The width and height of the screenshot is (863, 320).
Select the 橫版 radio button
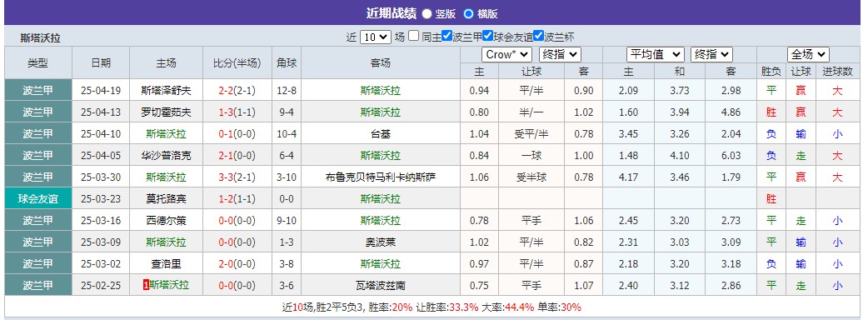pos(468,14)
